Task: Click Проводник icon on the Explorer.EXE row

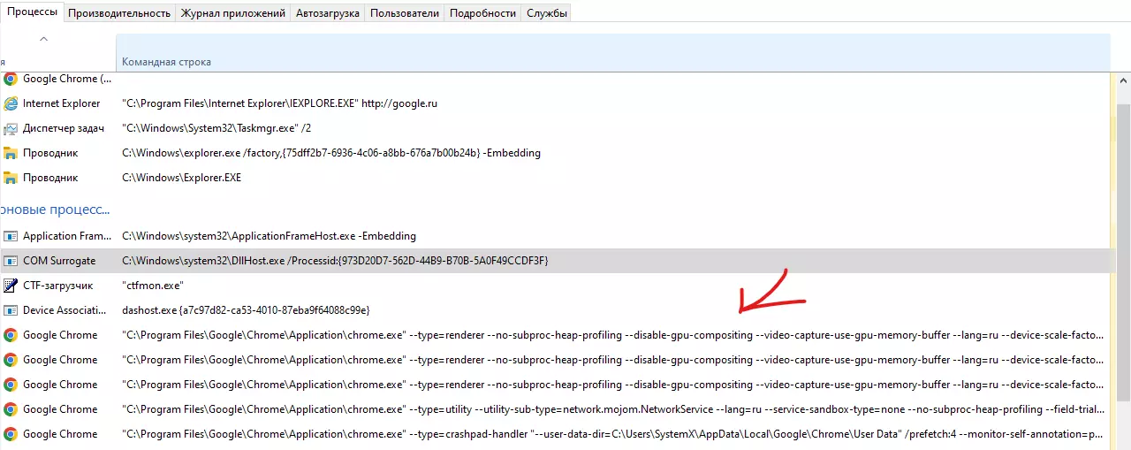Action: point(11,178)
